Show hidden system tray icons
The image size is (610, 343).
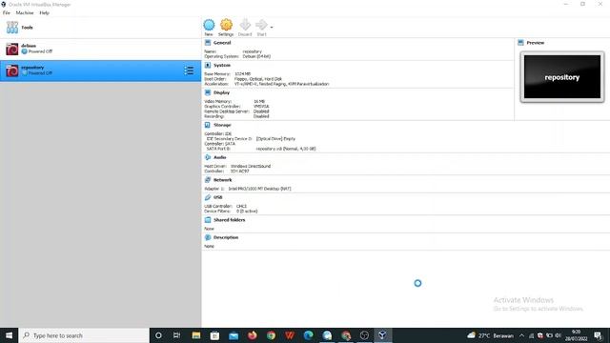(x=521, y=335)
